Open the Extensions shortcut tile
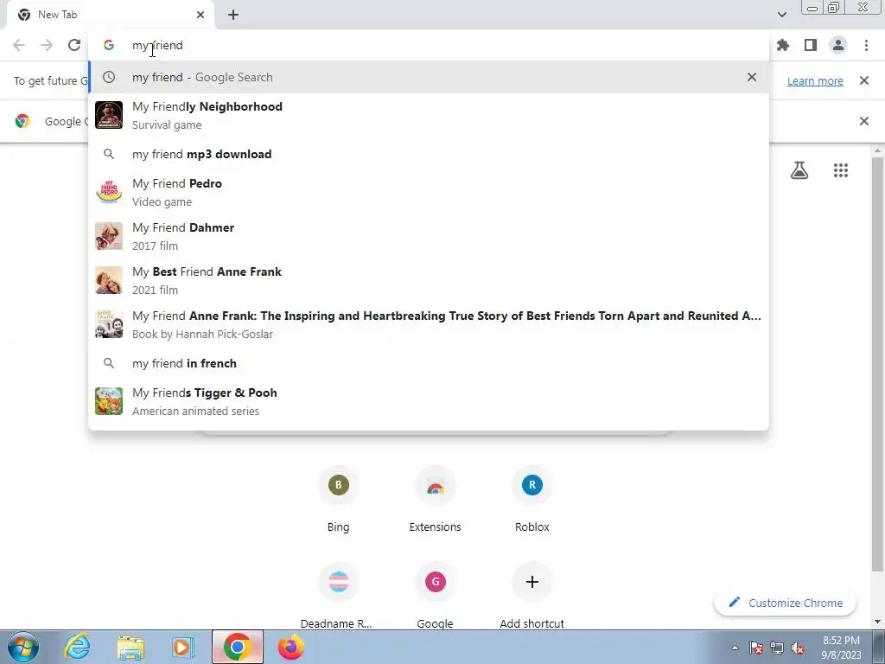The width and height of the screenshot is (885, 664). [436, 499]
